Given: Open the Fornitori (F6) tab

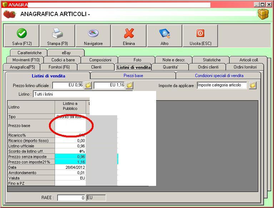Looking at the screenshot, I should click(59, 67).
